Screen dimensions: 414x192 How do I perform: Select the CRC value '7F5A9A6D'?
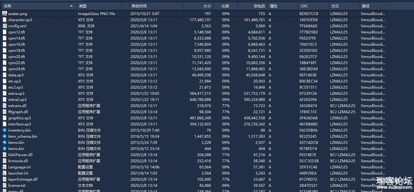(308, 26)
